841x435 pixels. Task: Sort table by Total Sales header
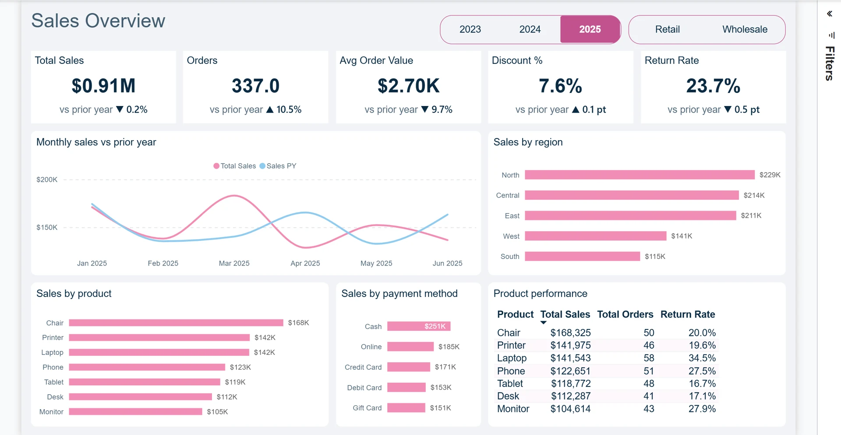point(565,315)
